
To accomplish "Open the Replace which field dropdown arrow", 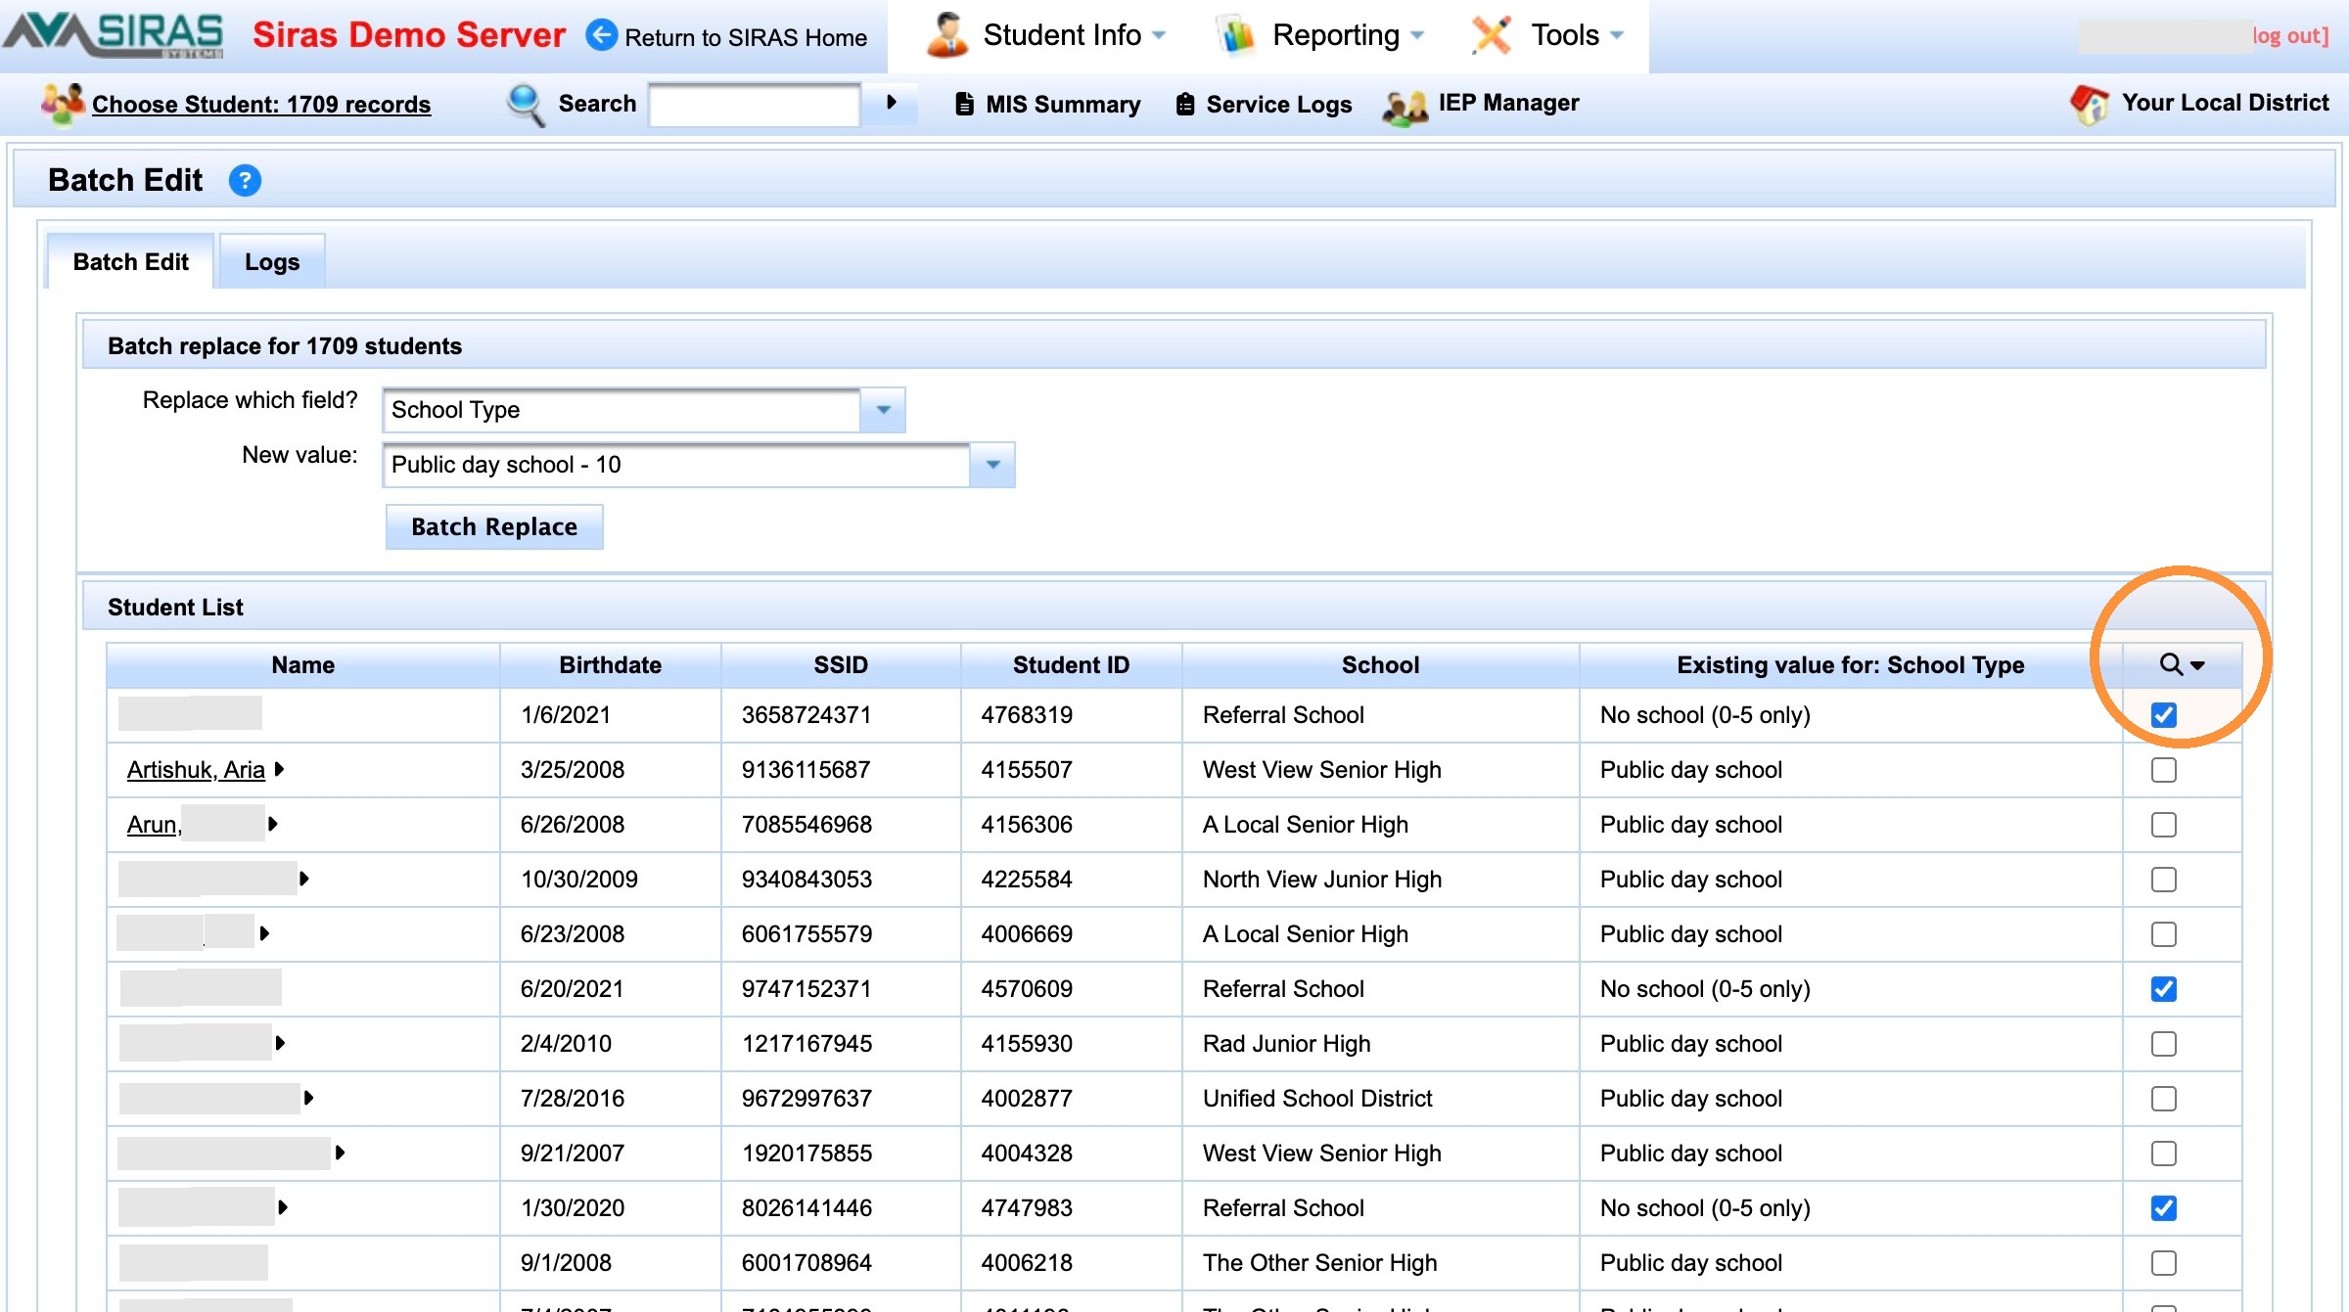I will click(883, 410).
